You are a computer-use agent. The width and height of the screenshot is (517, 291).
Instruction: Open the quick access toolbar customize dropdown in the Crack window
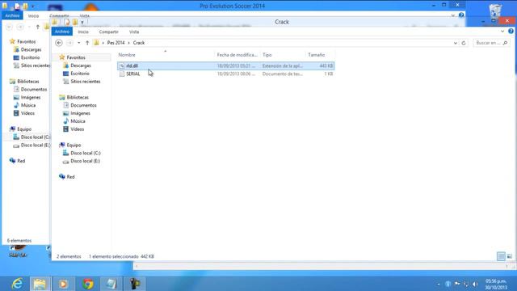click(x=82, y=23)
